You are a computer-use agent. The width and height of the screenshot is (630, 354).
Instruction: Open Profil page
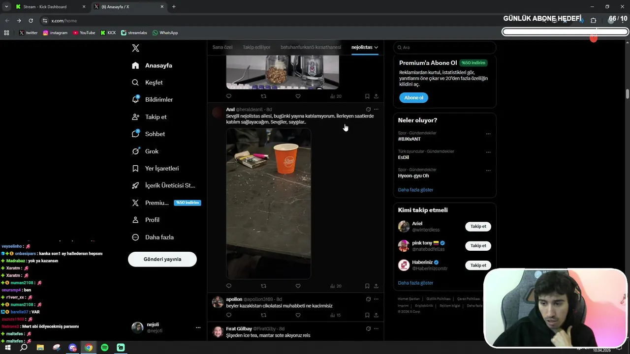click(145, 220)
